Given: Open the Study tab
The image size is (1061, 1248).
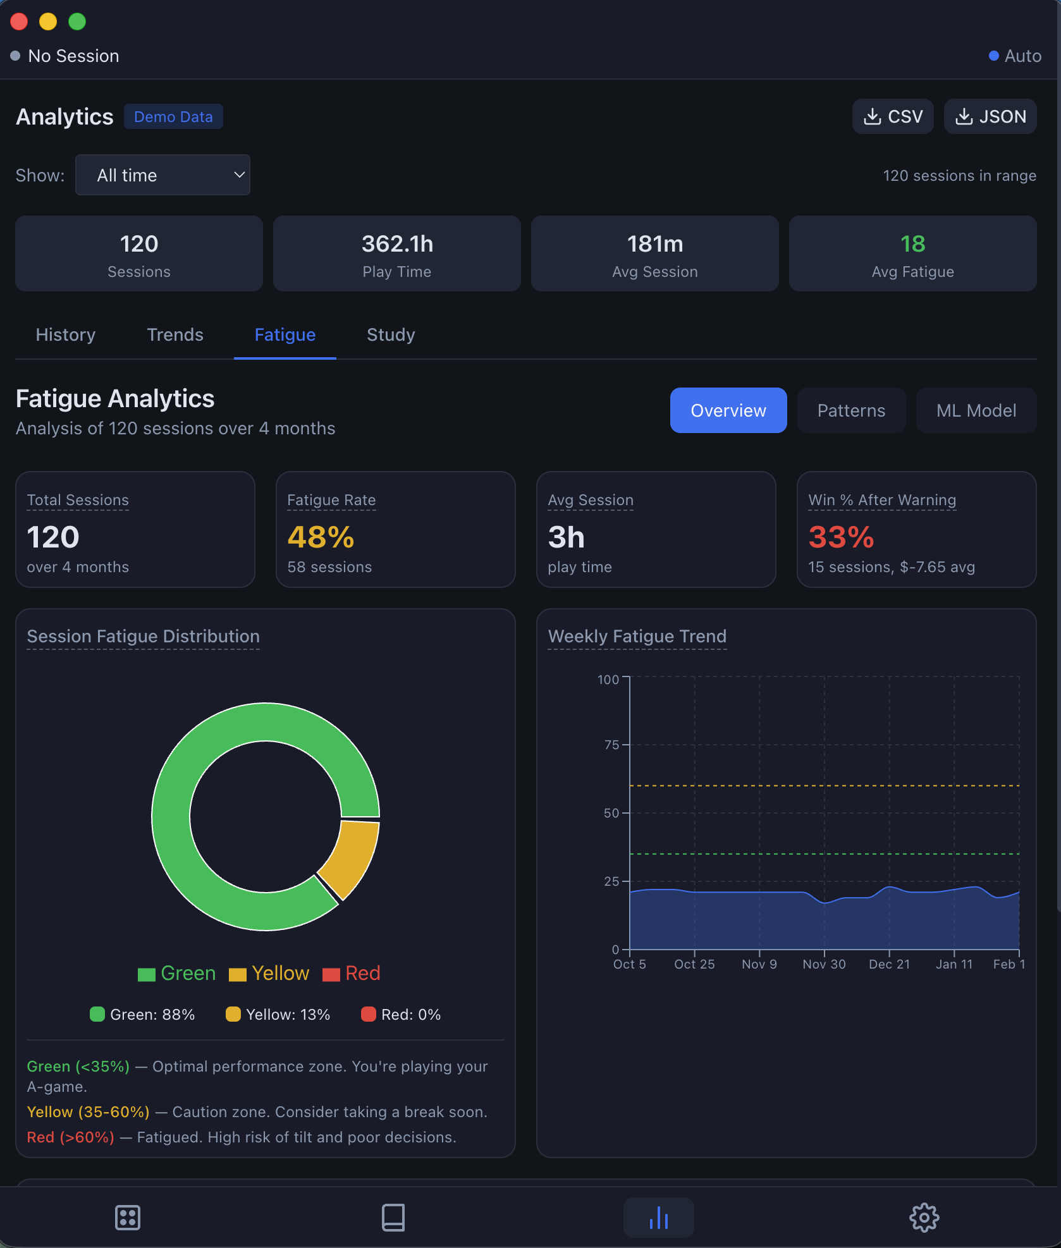Looking at the screenshot, I should click(390, 334).
